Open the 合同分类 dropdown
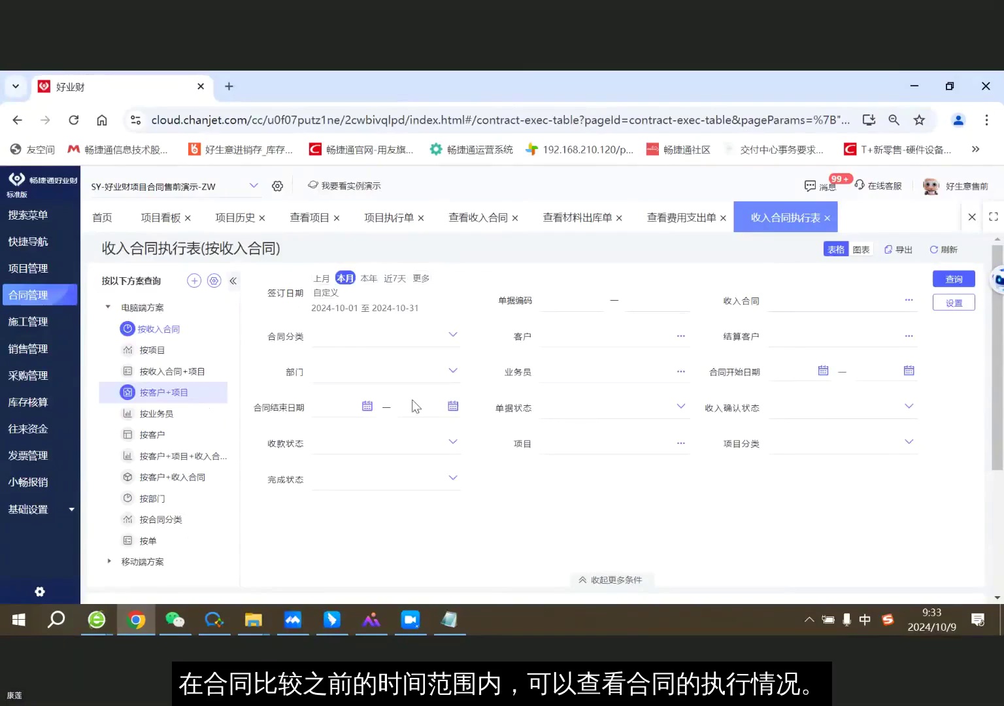 click(453, 335)
